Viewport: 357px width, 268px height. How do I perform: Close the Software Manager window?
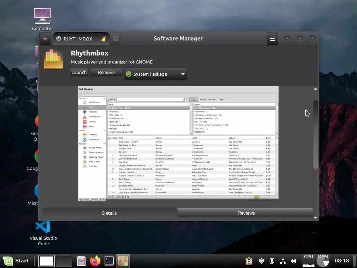tap(312, 38)
